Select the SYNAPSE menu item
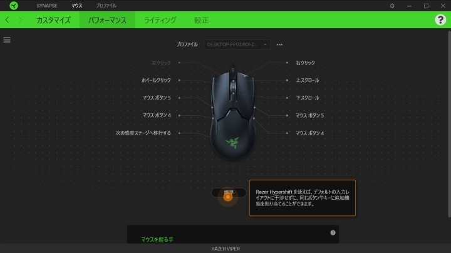Viewport: 451px width, 253px height. 47,6
